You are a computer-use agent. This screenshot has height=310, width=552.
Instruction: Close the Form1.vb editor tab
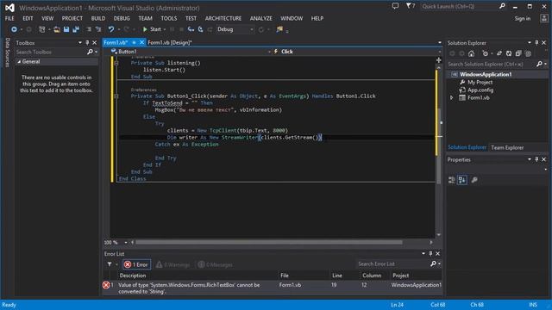pyautogui.click(x=141, y=42)
